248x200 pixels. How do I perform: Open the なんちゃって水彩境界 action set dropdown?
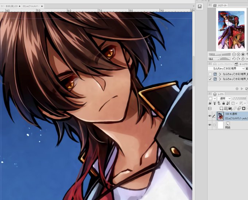[226, 68]
